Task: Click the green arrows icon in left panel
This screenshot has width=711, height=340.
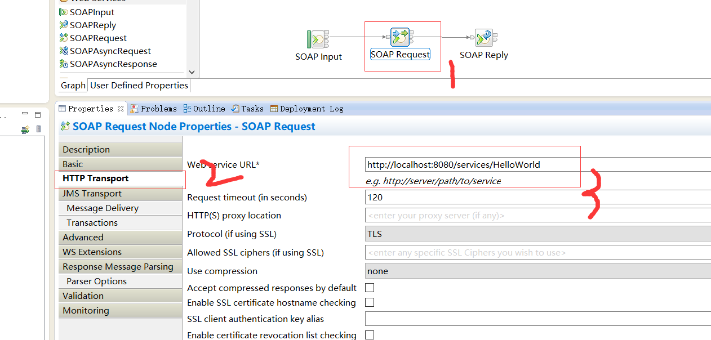Action: coord(25,129)
